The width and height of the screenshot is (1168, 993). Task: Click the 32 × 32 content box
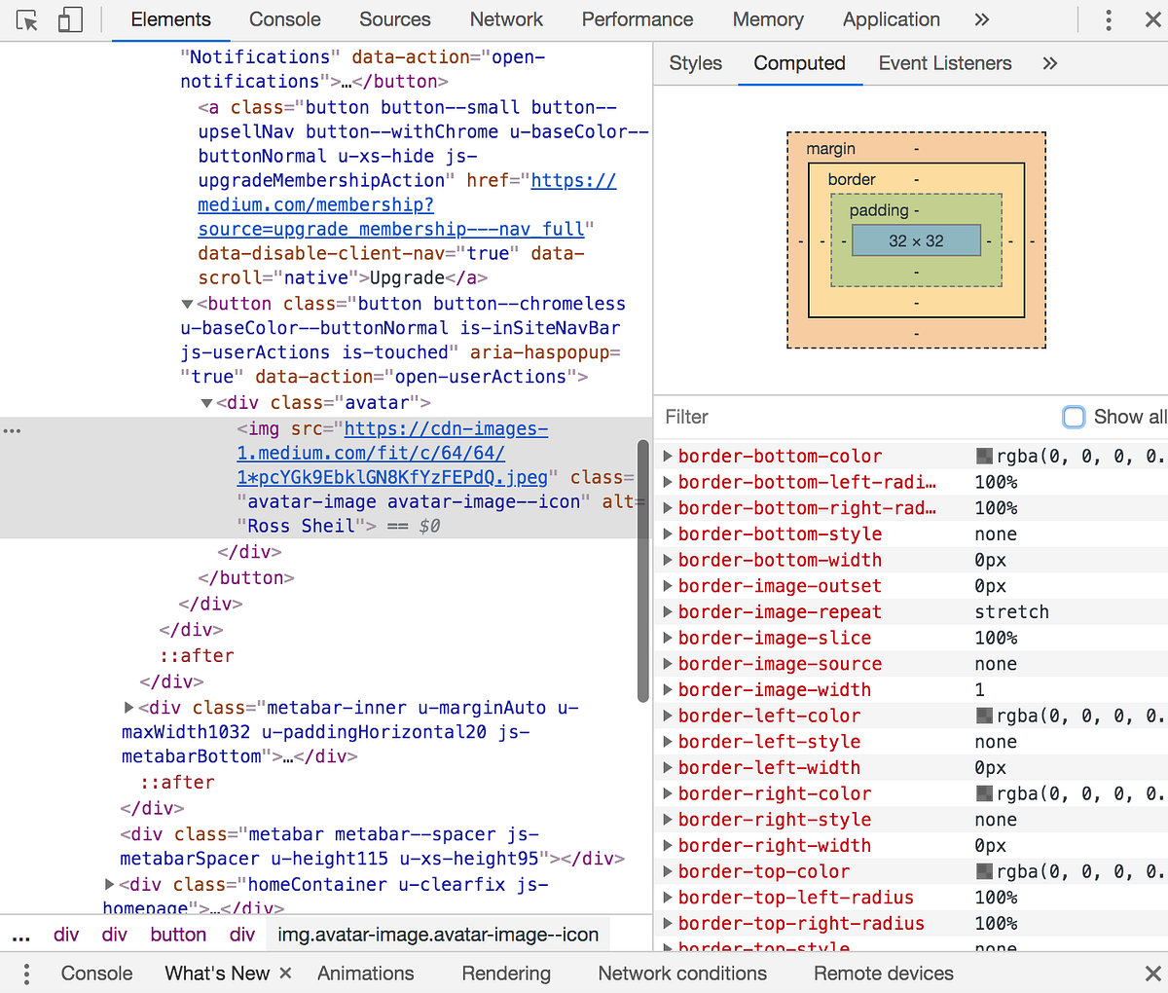[916, 240]
